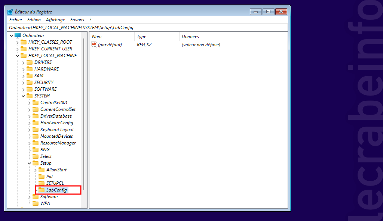
Task: Collapse the Ordinateur root node
Action: click(x=11, y=35)
